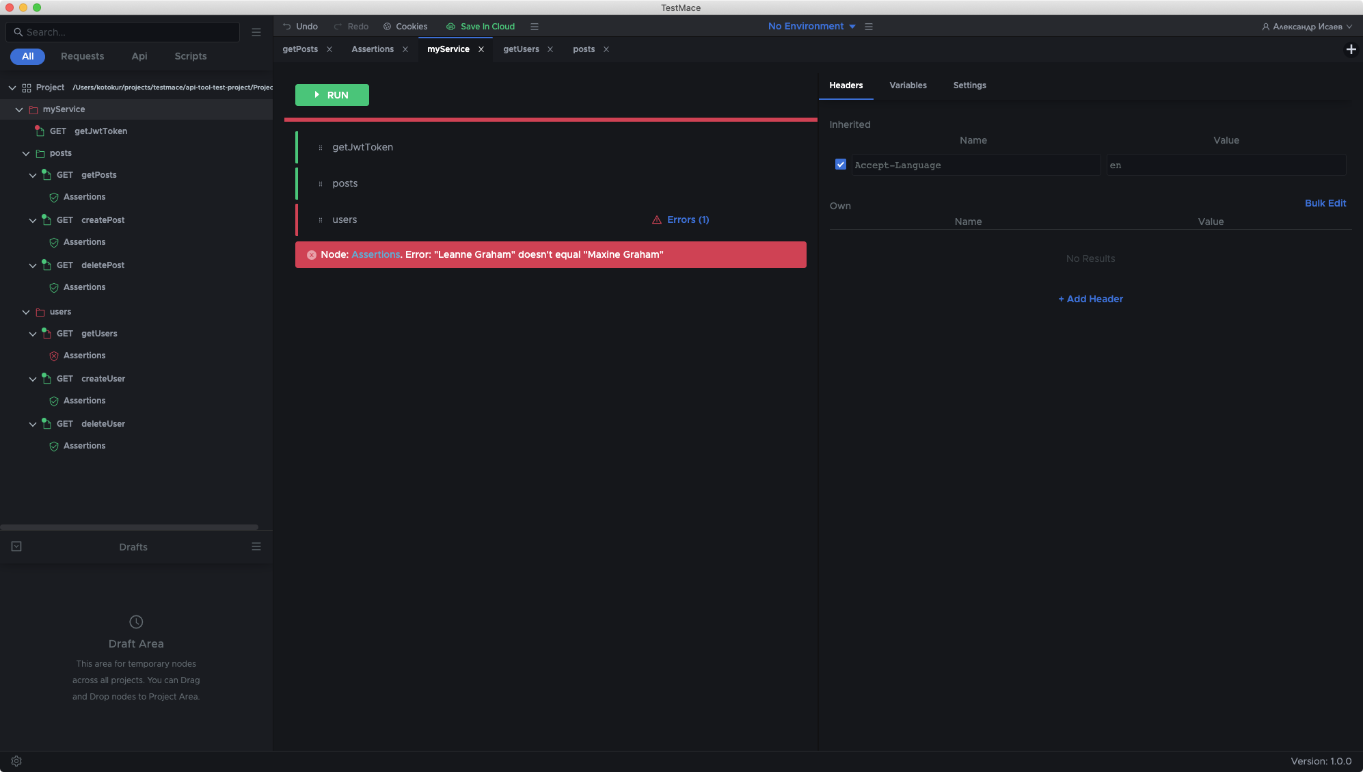Click the settings gear icon at bottom left
The image size is (1363, 772).
pos(16,761)
